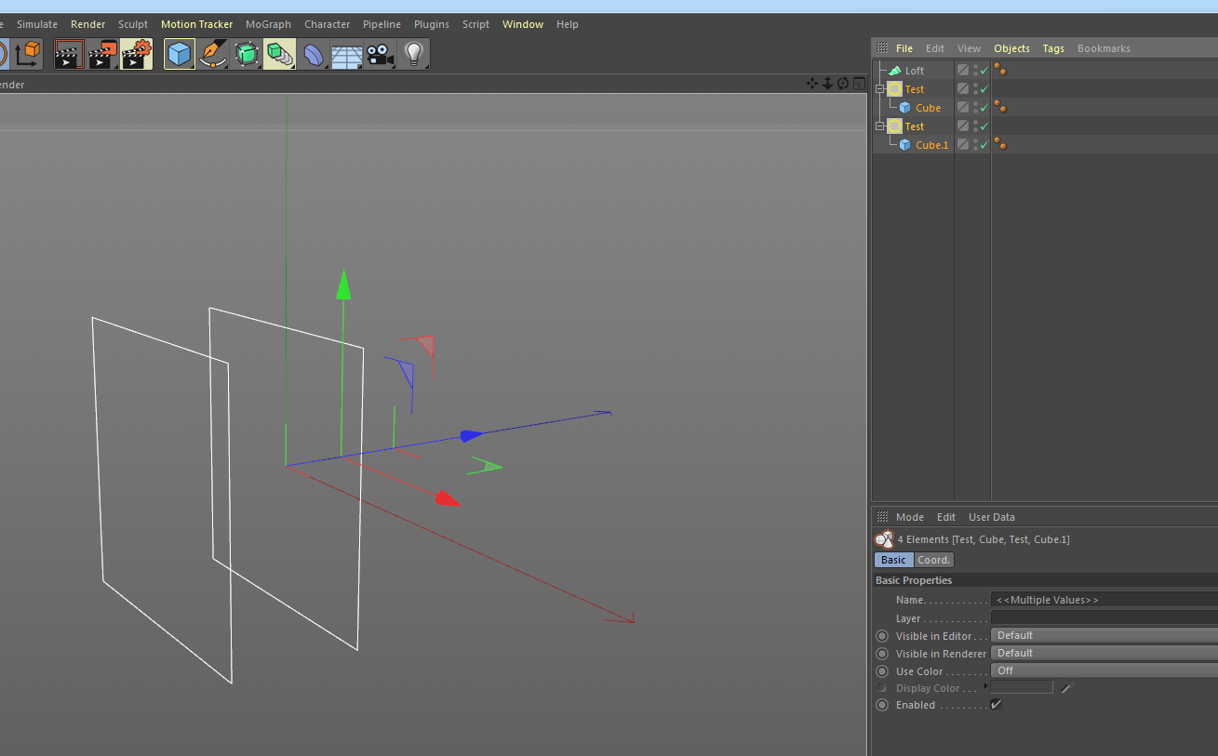The width and height of the screenshot is (1218, 756).
Task: Select the Cube.1 object name
Action: tap(931, 145)
